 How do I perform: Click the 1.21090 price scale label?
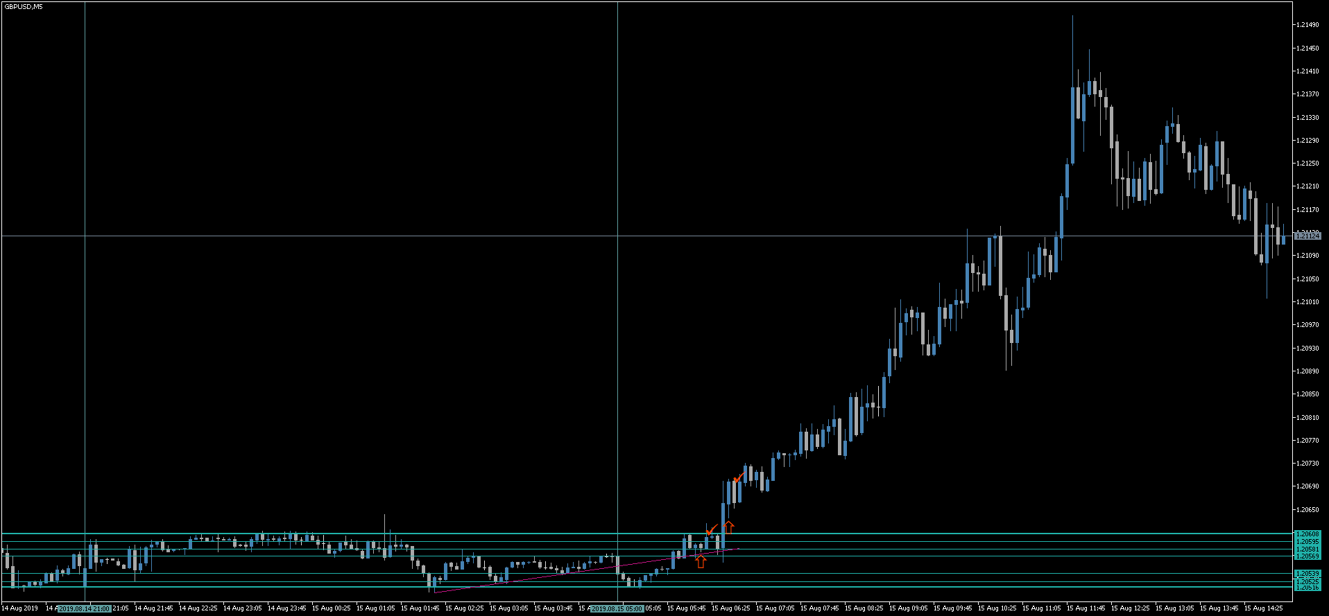click(x=1307, y=256)
